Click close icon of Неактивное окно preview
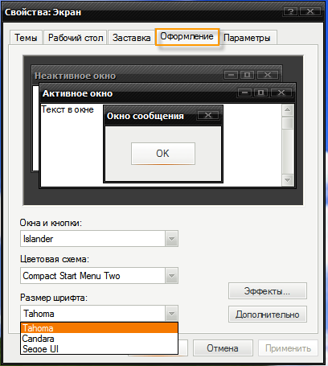The height and width of the screenshot is (366, 328). click(268, 75)
